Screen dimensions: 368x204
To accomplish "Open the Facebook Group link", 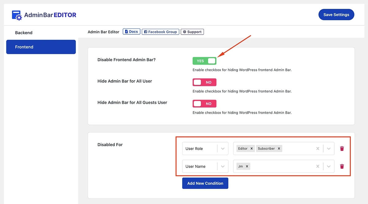I will (160, 32).
